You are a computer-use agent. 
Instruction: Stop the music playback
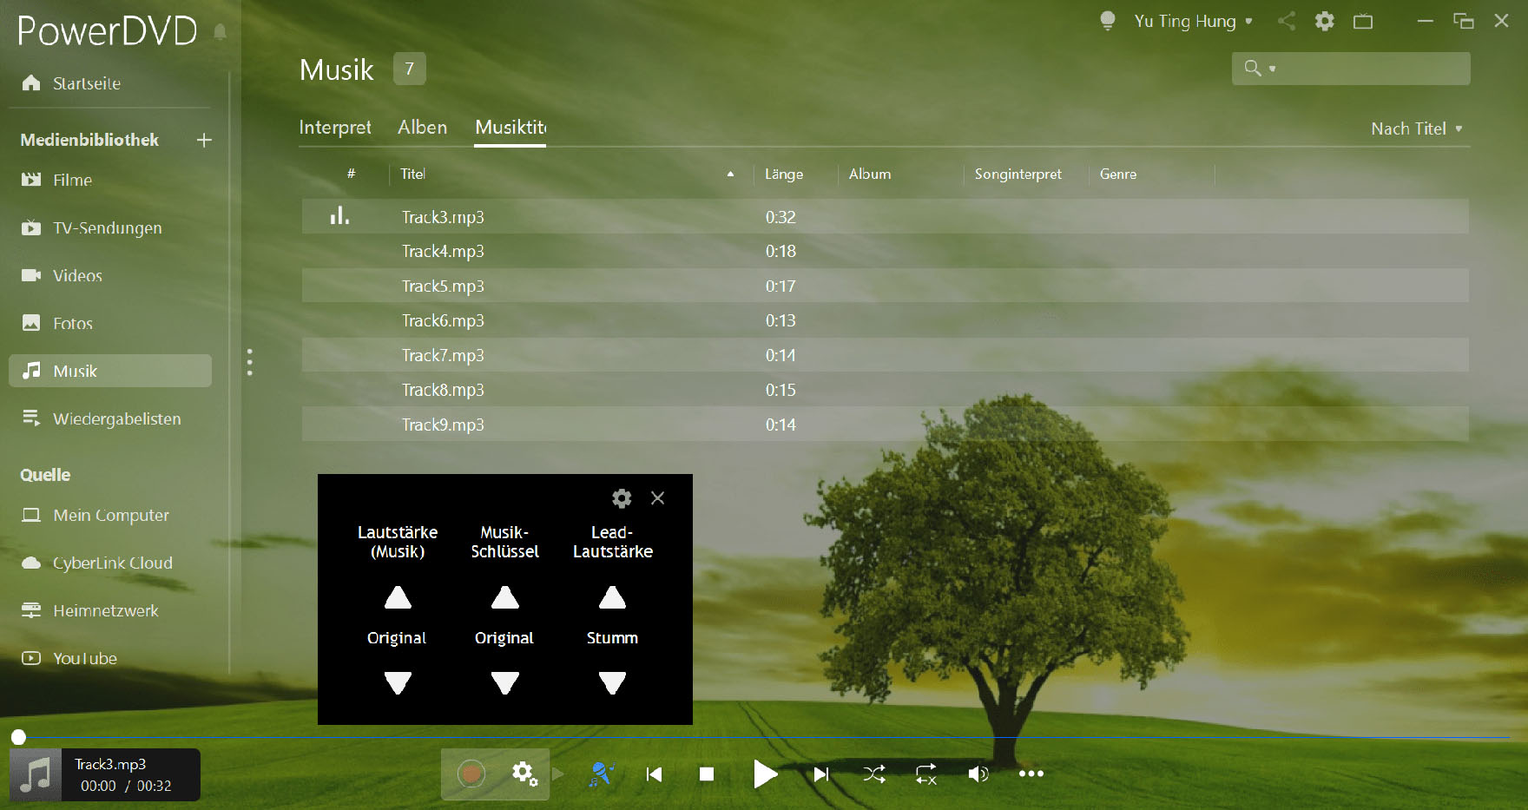click(x=707, y=774)
